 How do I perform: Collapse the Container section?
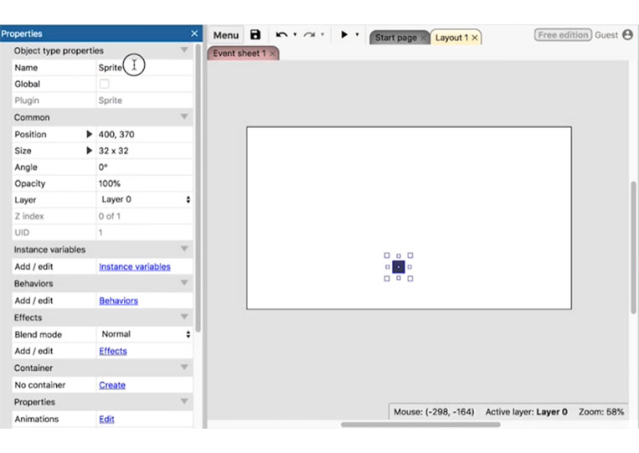coord(184,368)
